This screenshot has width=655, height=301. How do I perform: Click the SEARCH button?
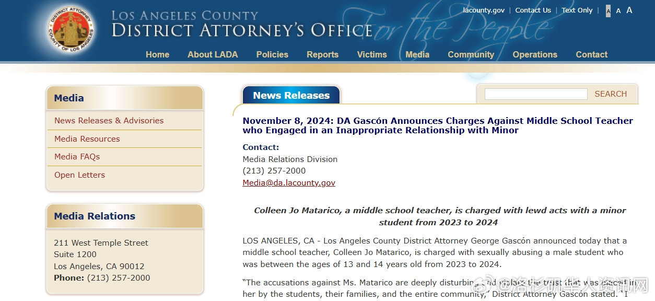(611, 94)
